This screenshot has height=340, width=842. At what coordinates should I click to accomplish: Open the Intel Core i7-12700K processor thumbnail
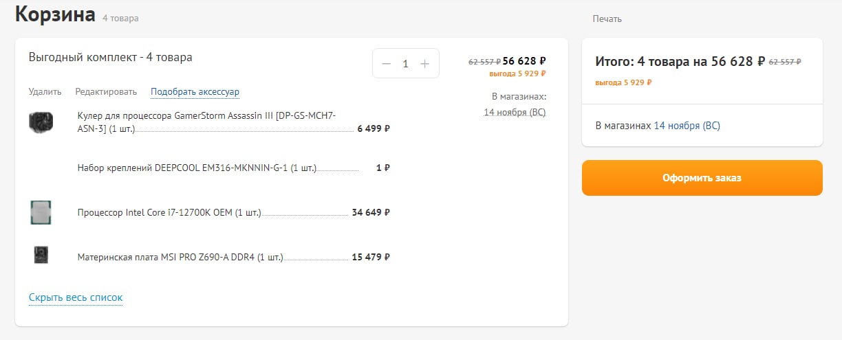[x=41, y=212]
